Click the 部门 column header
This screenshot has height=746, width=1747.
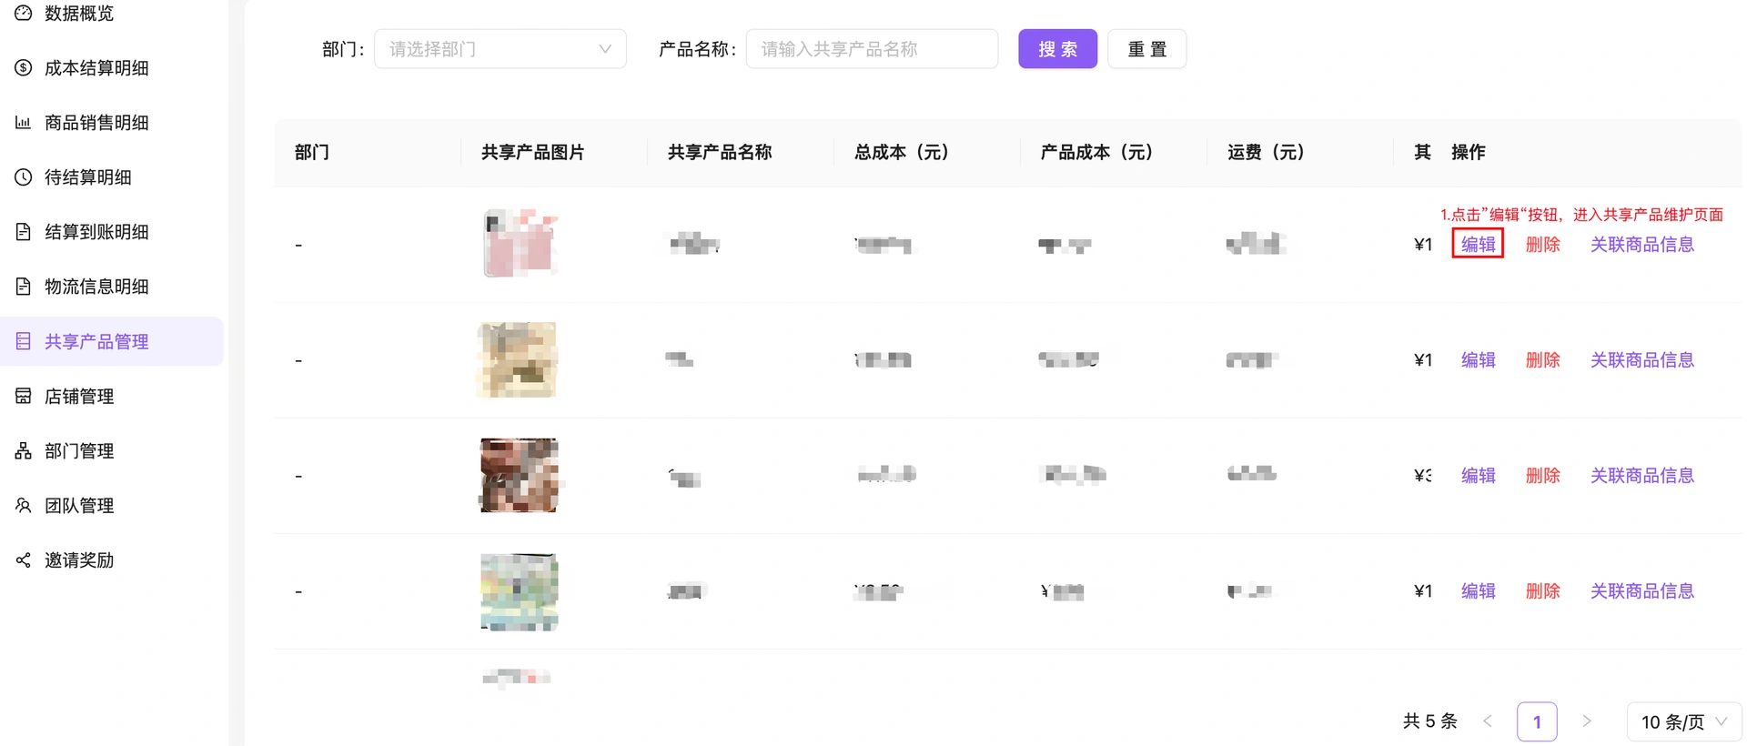tap(312, 152)
